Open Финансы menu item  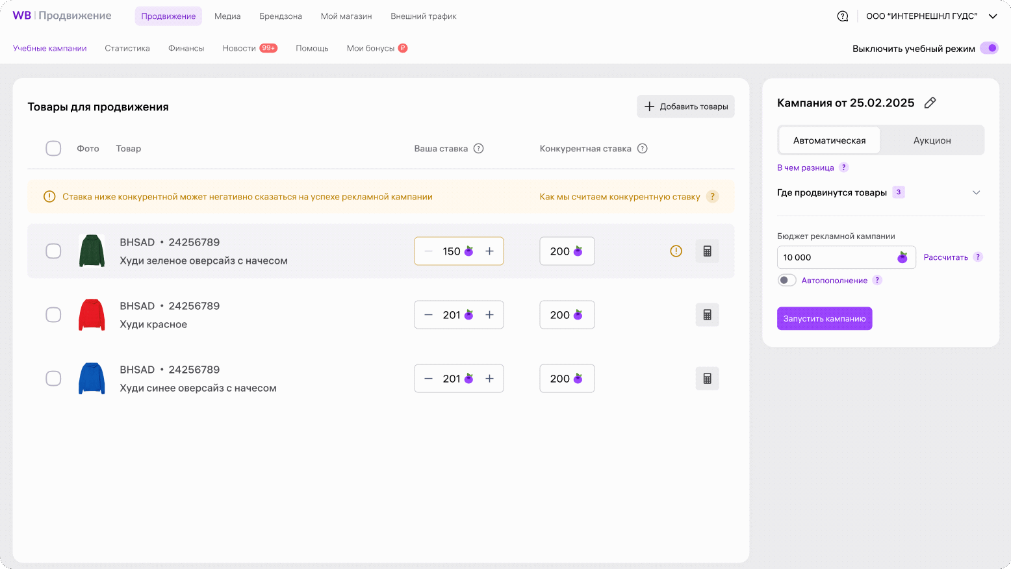tap(186, 48)
